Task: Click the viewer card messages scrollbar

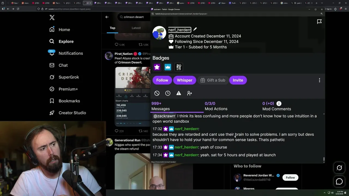Action: [x=324, y=159]
